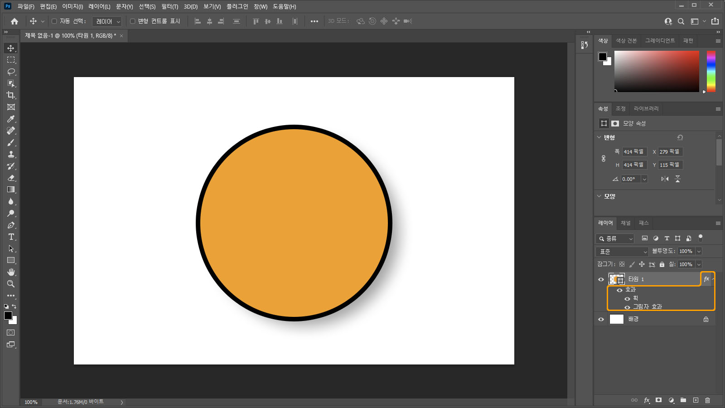
Task: Click the Home icon in options bar
Action: tap(14, 21)
